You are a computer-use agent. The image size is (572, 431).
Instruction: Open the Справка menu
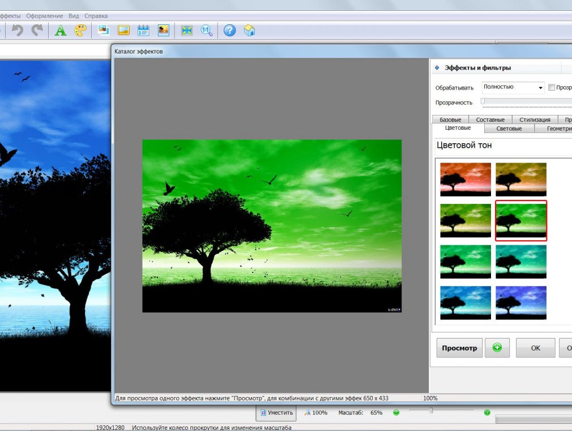(x=96, y=16)
